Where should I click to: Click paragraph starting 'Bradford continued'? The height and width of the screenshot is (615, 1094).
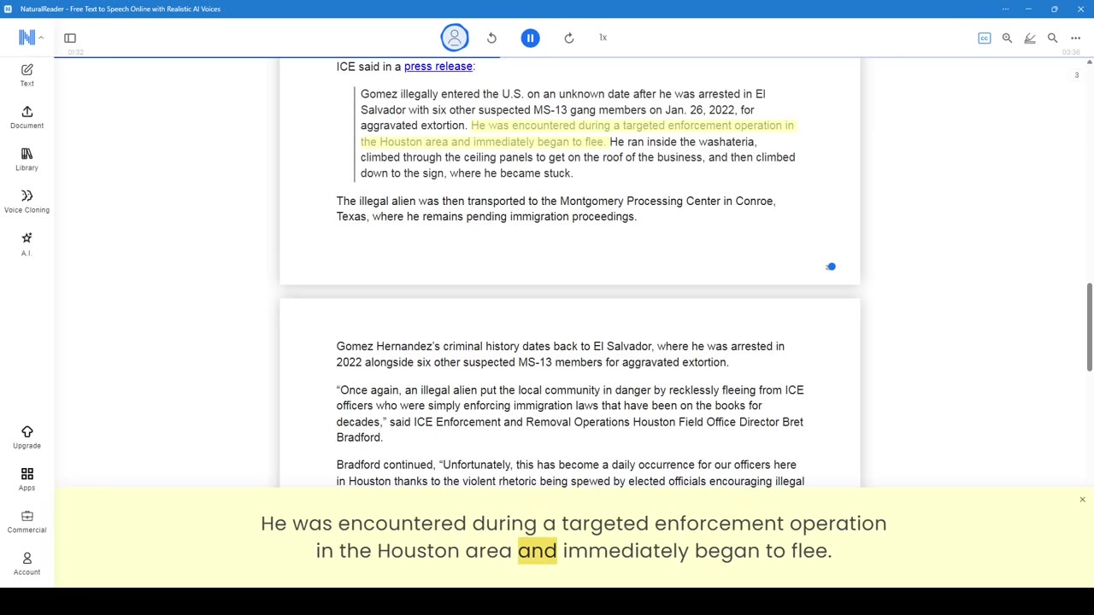click(x=570, y=473)
